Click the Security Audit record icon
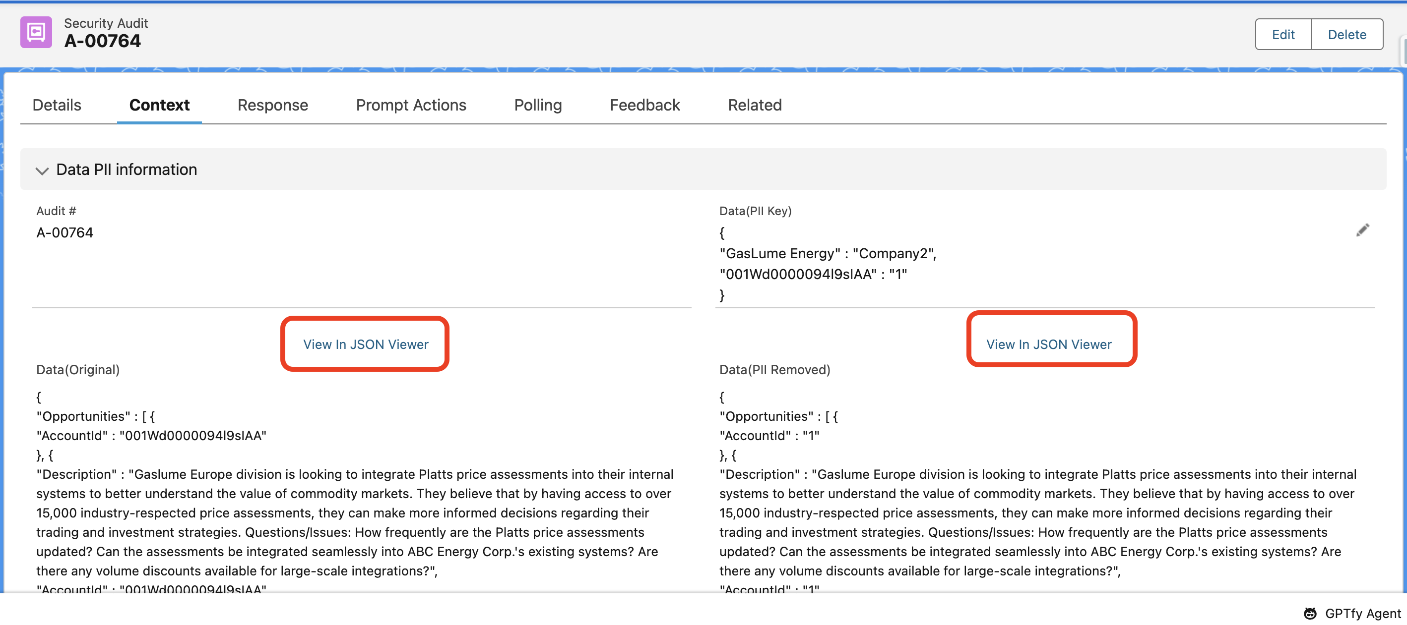The height and width of the screenshot is (625, 1407). point(36,32)
